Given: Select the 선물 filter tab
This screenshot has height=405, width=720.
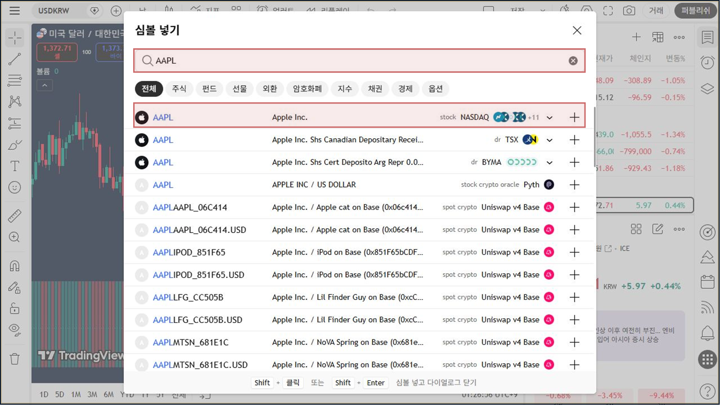Looking at the screenshot, I should click(x=240, y=89).
